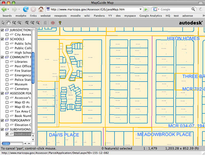Click the browser back arrow
Image resolution: width=205 pixels, height=155 pixels.
click(x=4, y=9)
